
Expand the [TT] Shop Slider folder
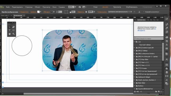pos(134,59)
